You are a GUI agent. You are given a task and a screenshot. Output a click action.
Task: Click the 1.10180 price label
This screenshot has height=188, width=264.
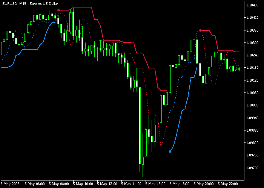(252, 68)
